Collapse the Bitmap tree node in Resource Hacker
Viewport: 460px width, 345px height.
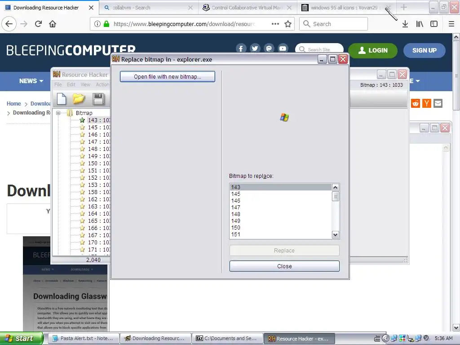point(58,113)
